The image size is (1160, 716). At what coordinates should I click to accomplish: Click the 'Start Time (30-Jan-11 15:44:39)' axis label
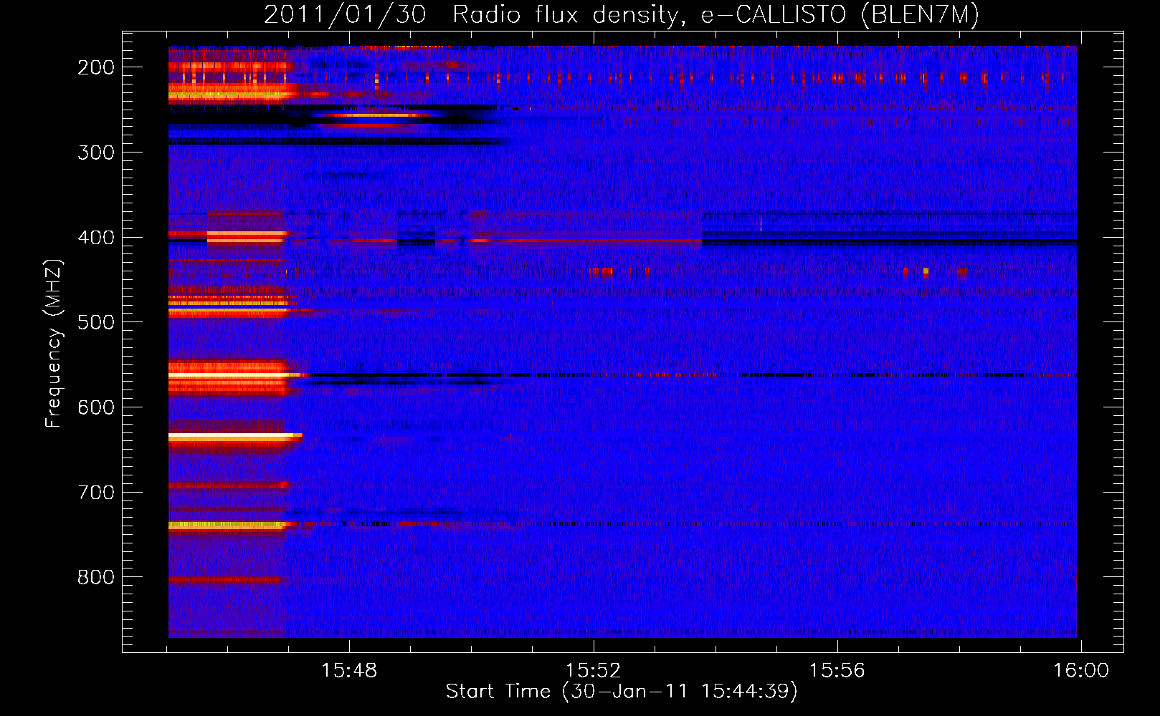point(622,692)
